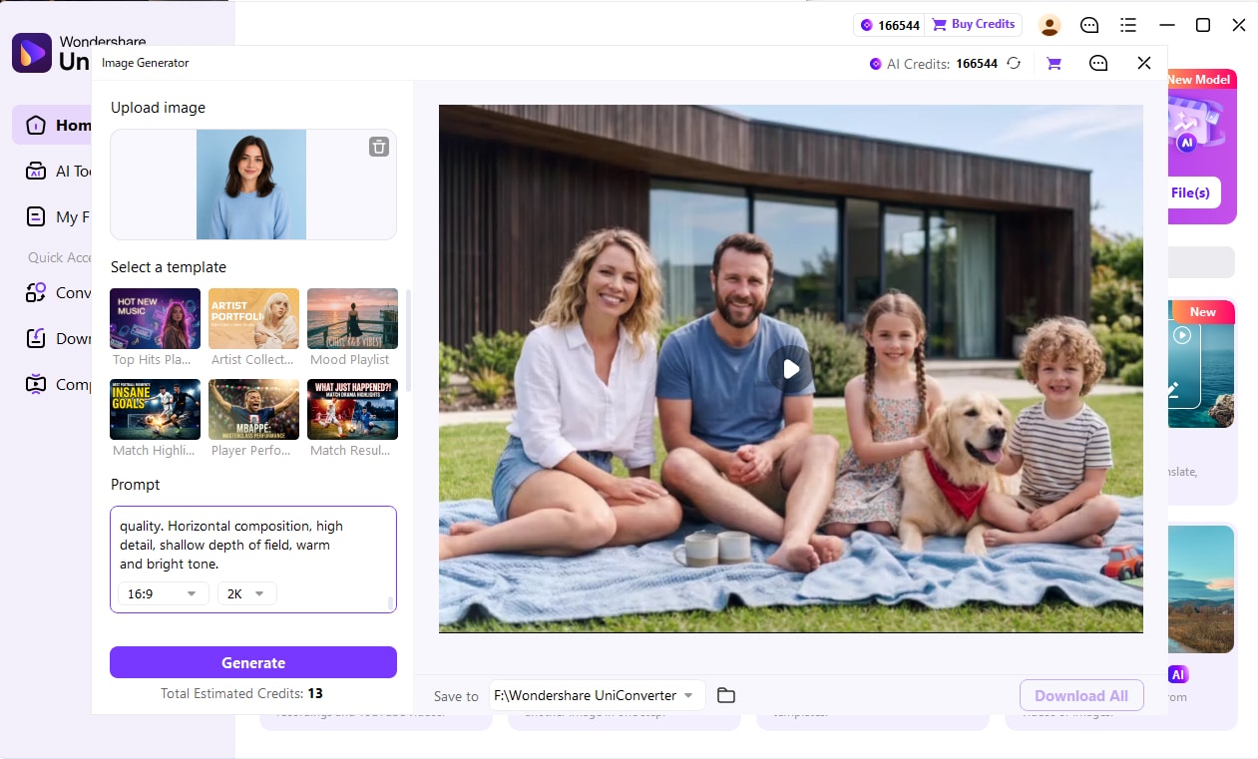
Task: Click the Upload image label
Action: coord(158,108)
